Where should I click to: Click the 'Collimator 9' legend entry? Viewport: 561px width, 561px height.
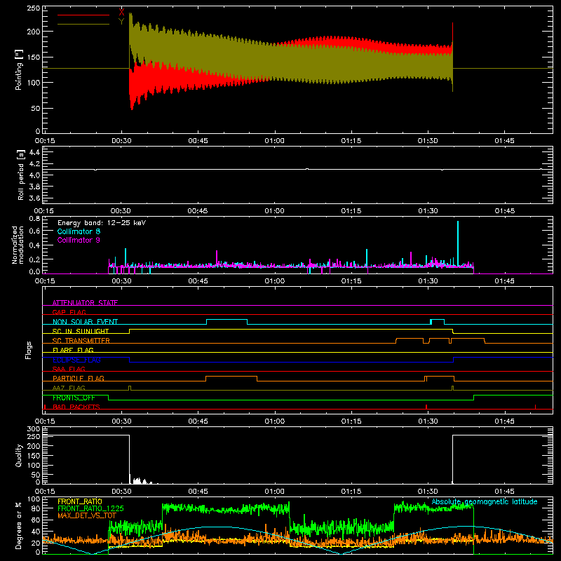[x=79, y=240]
